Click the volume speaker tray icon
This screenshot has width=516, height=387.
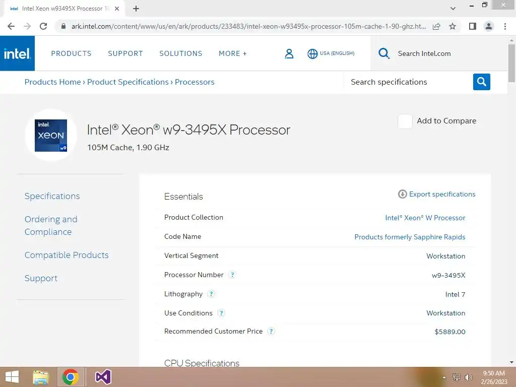468,377
